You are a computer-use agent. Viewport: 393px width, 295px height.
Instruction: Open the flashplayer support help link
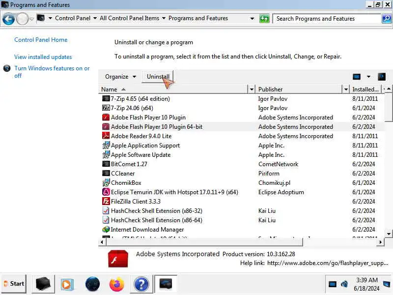click(x=327, y=263)
